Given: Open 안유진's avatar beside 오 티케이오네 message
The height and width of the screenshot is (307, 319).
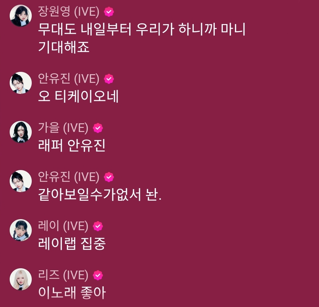Looking at the screenshot, I should click(21, 83).
